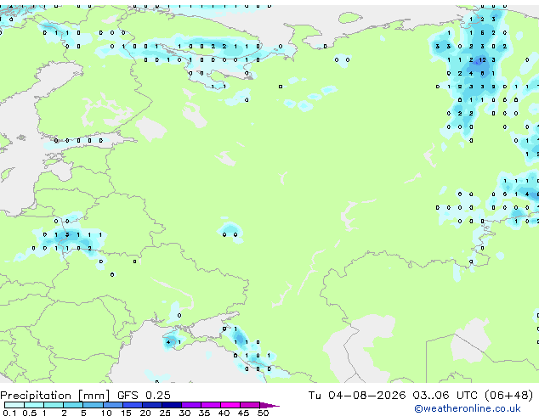Open the weatheronline.co.uk copyright link
Screen dimensions: 539x416
[x=468, y=408]
